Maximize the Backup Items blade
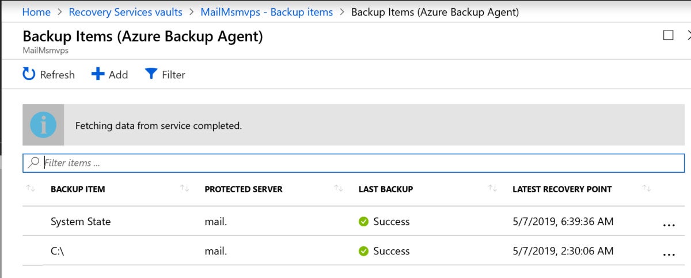Screen dimensions: 691x278 coord(668,36)
